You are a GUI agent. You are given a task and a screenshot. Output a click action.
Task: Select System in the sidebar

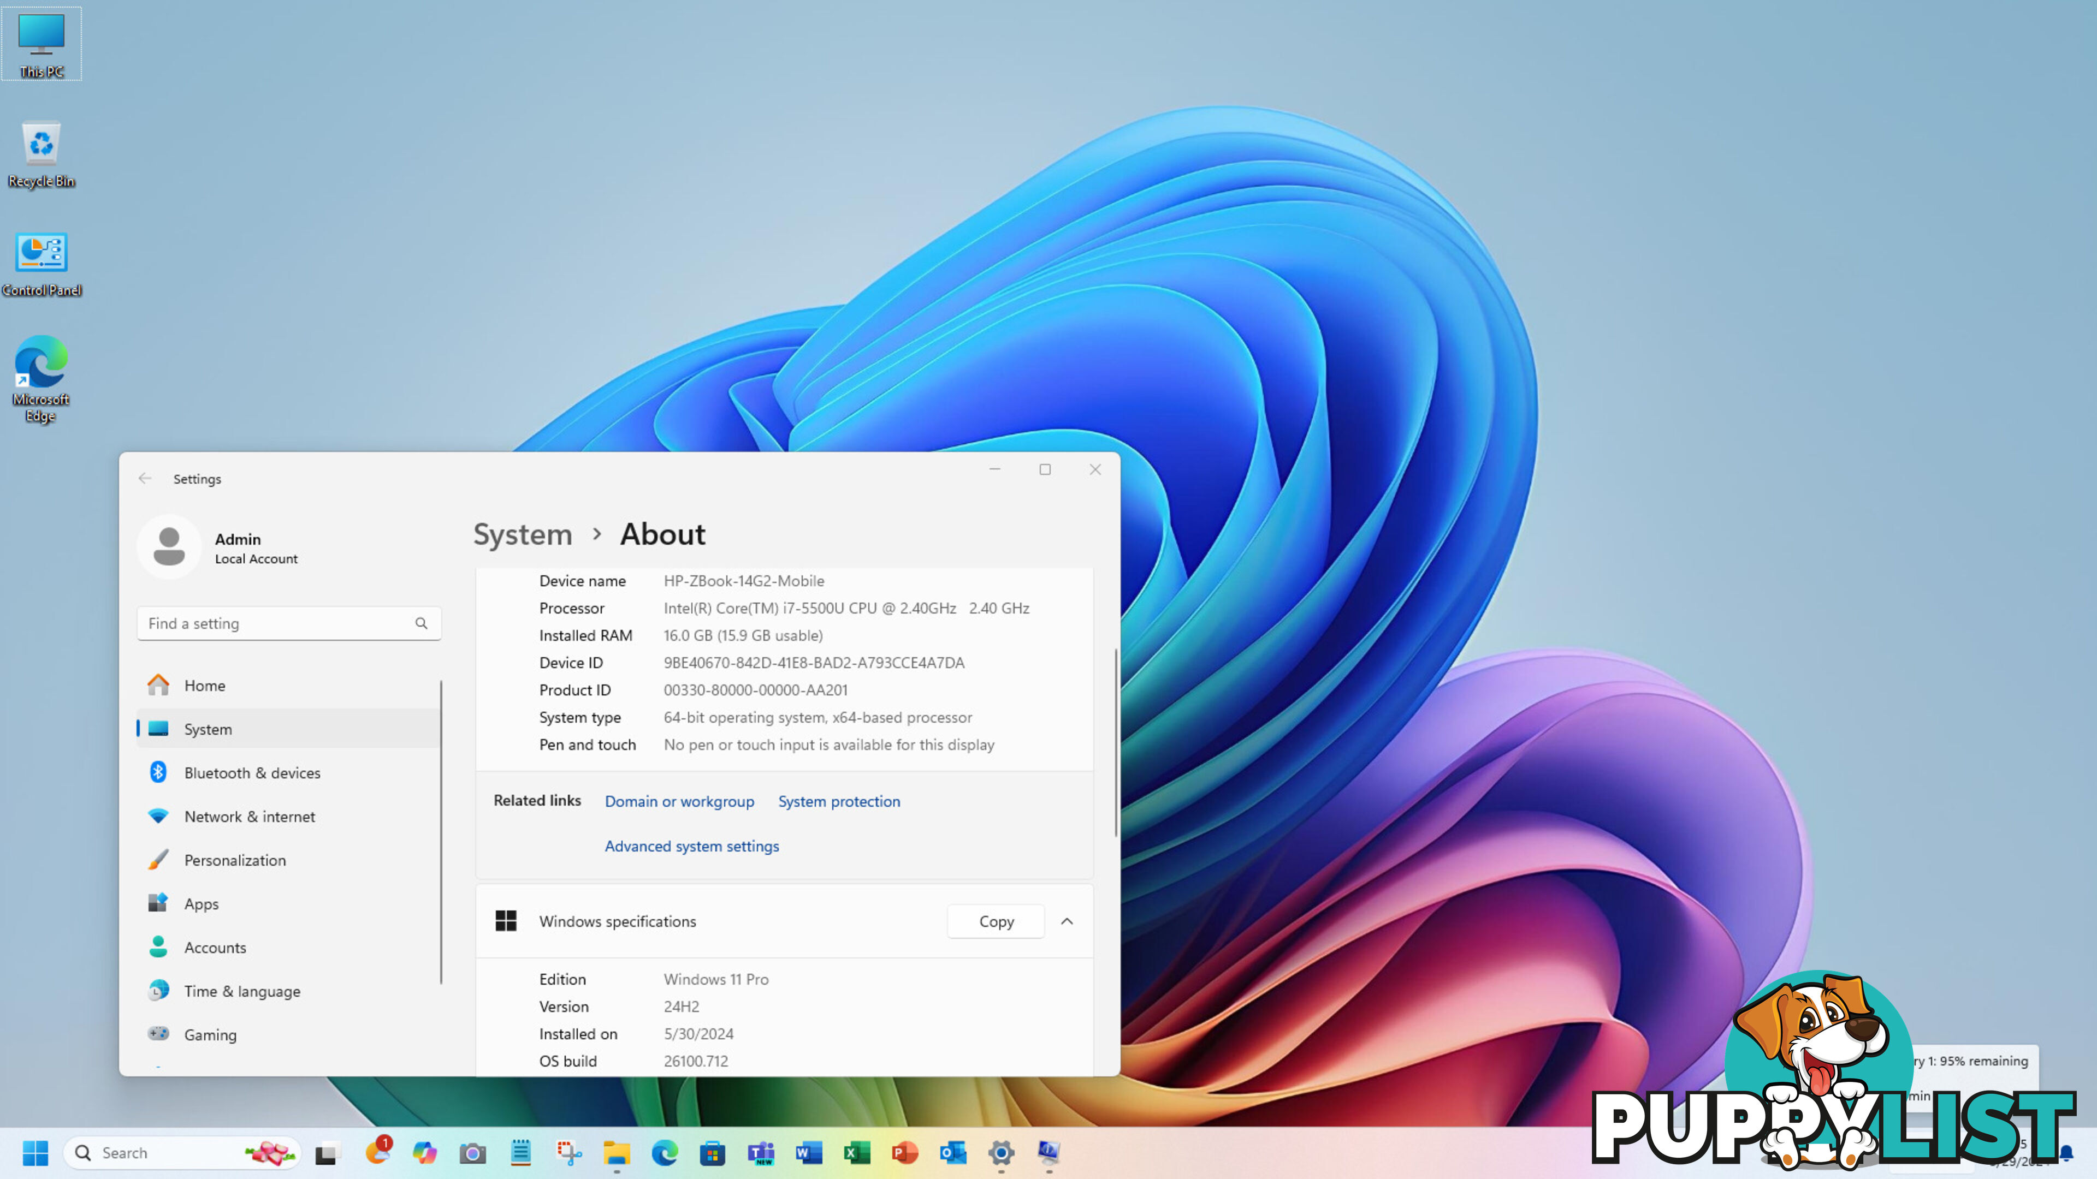tap(288, 729)
